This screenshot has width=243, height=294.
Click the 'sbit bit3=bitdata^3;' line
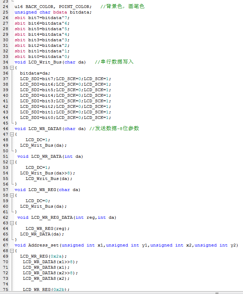click(42, 40)
